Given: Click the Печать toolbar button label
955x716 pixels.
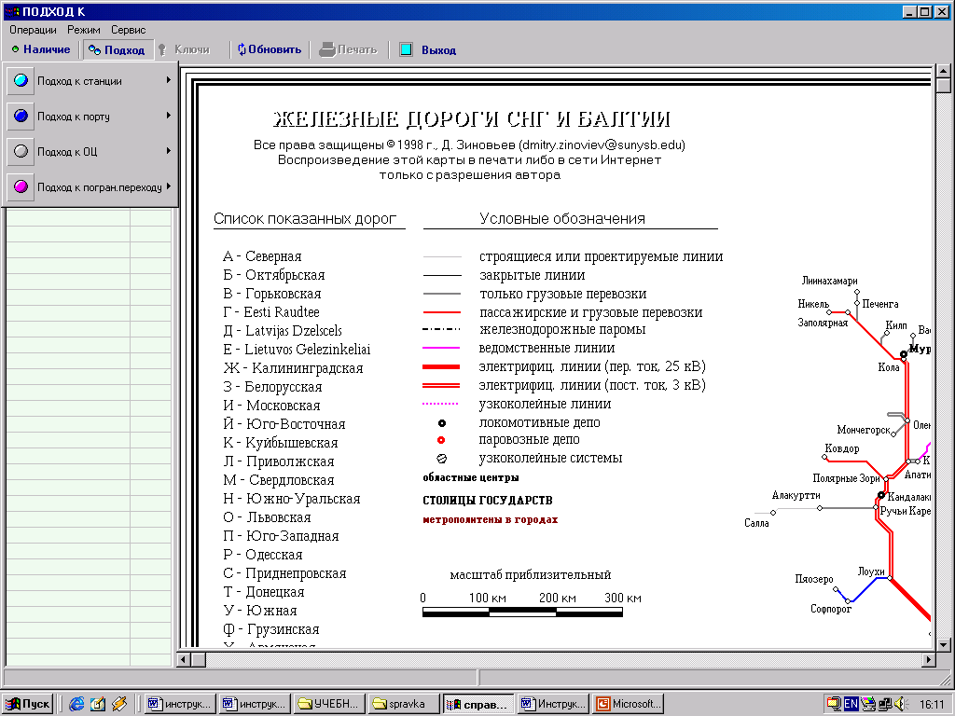Looking at the screenshot, I should click(x=357, y=49).
